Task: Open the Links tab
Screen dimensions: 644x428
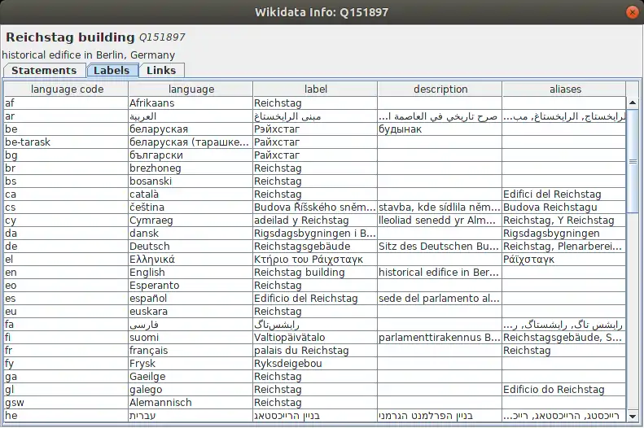Action: [x=161, y=71]
